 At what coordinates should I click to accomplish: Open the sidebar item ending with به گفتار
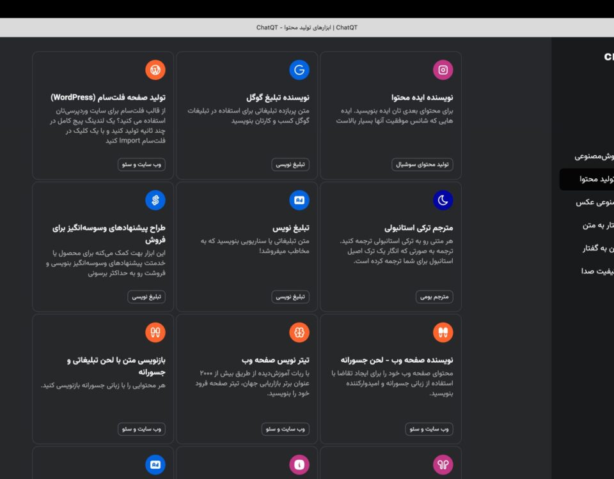[x=597, y=248]
